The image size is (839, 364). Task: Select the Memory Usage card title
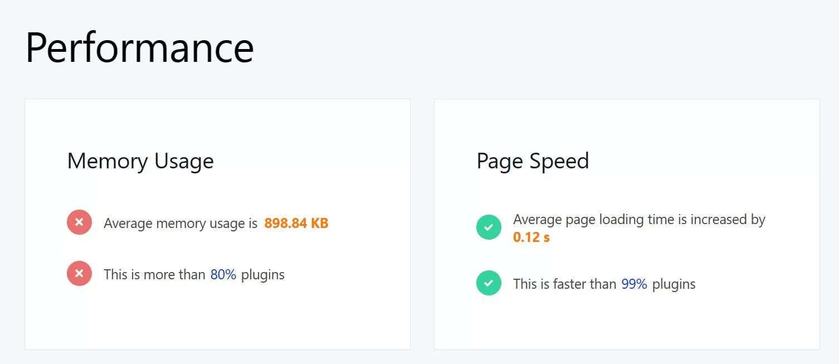click(140, 161)
